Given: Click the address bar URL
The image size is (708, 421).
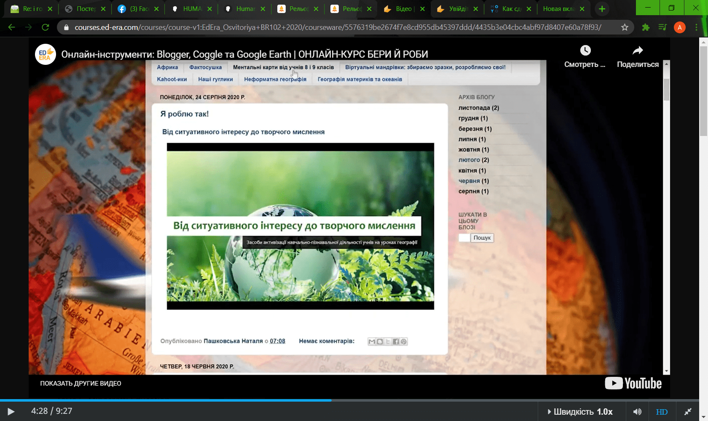Looking at the screenshot, I should click(338, 27).
